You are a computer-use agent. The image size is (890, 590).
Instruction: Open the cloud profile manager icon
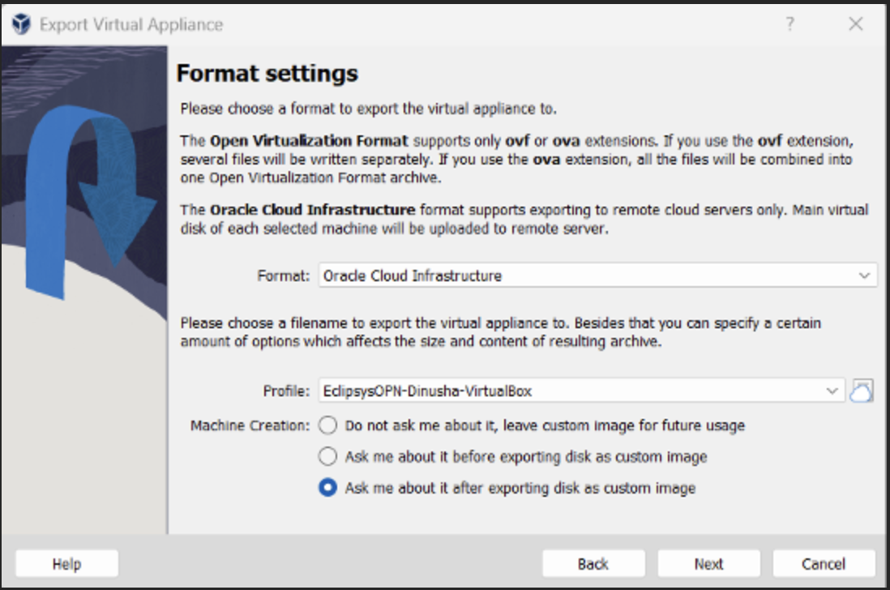pos(861,391)
